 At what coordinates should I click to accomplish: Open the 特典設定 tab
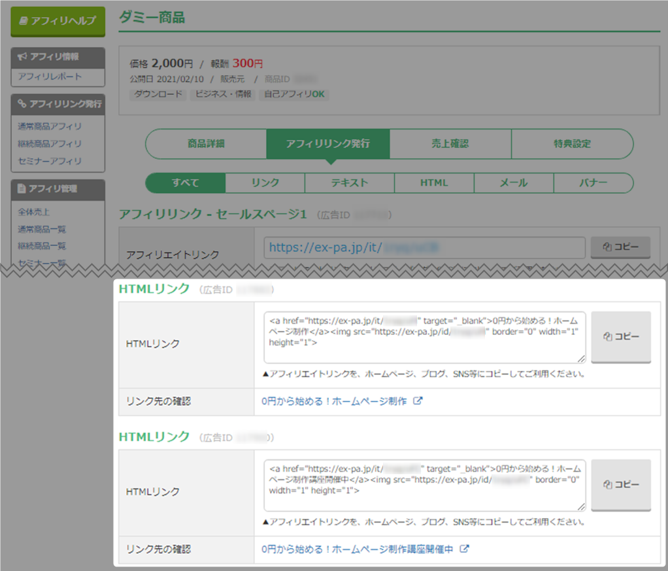(572, 144)
